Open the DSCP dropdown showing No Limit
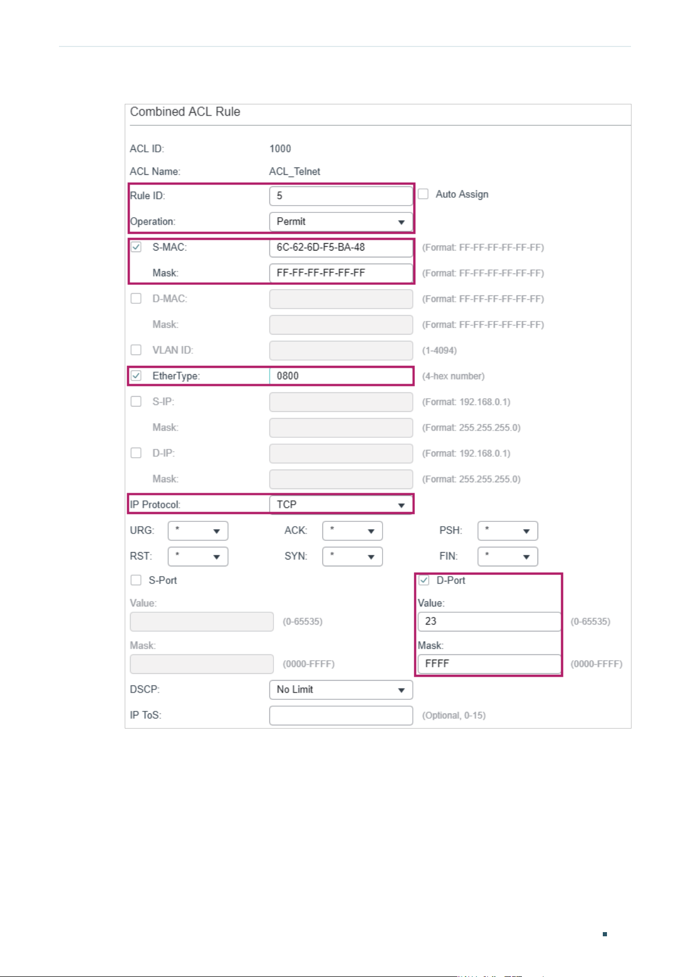 pos(341,690)
